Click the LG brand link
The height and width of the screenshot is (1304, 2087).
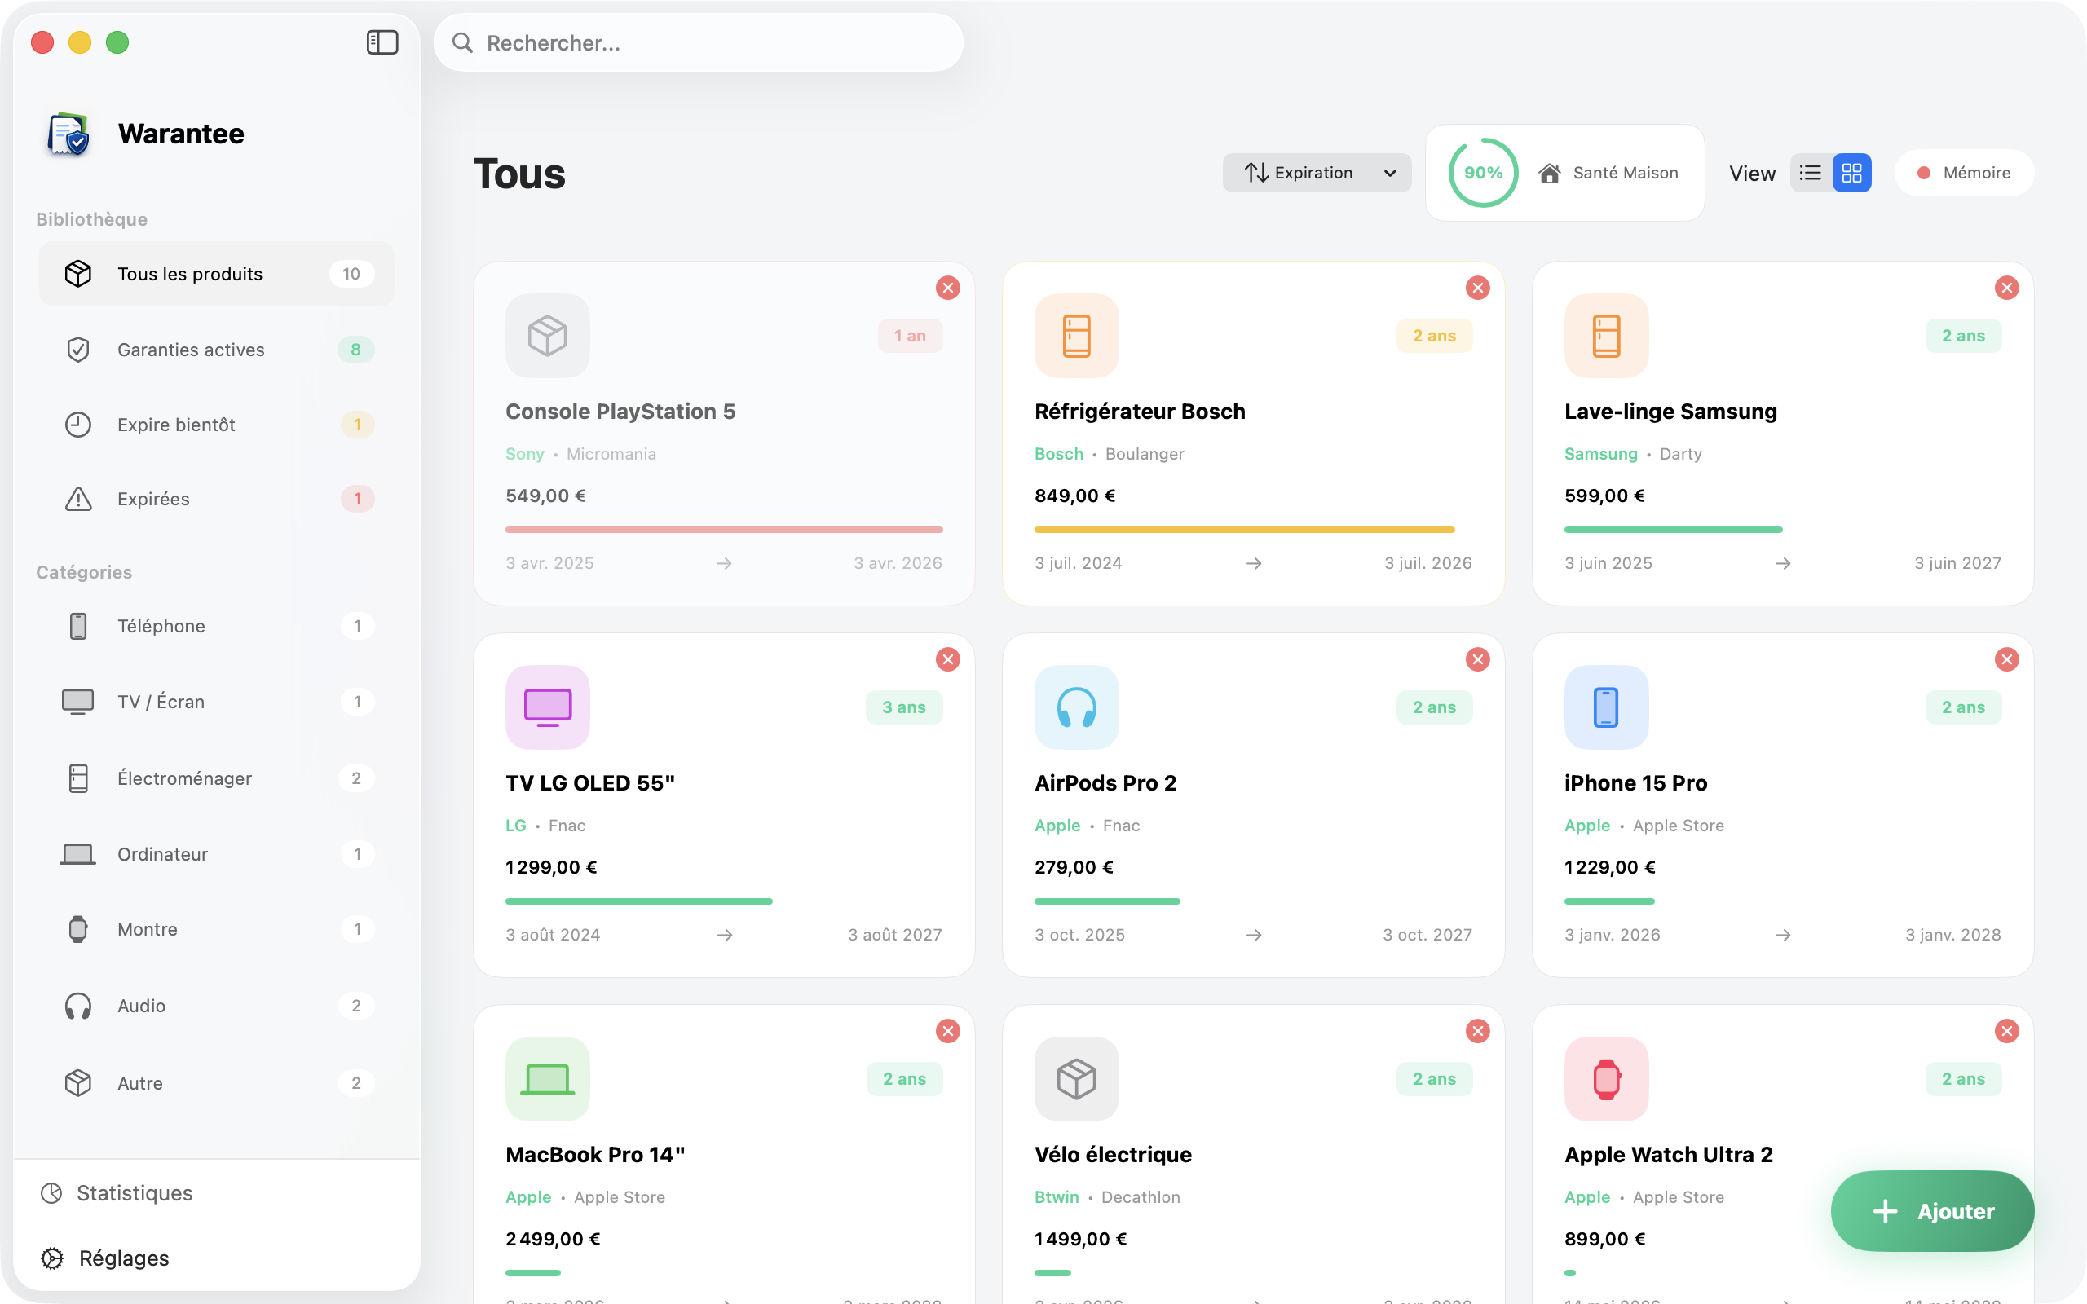click(516, 826)
